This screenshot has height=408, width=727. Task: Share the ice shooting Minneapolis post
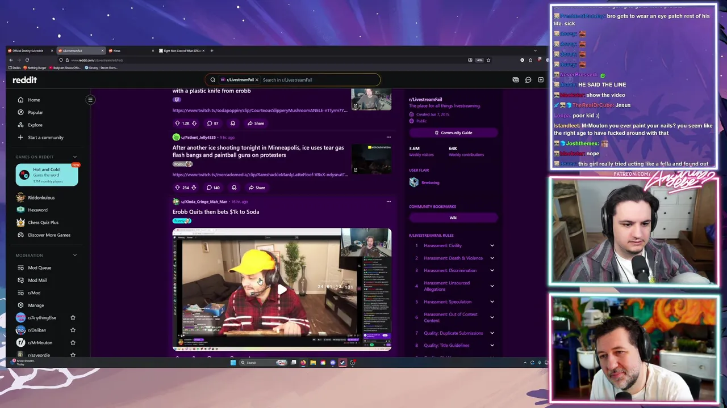[x=257, y=188]
